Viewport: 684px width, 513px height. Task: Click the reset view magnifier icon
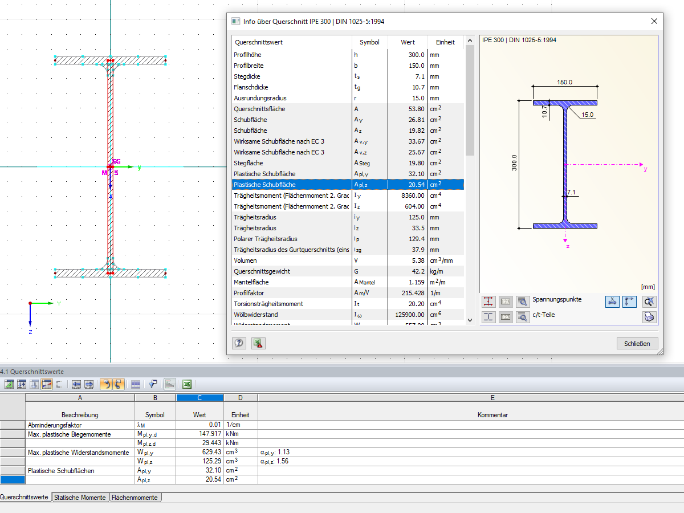[649, 302]
